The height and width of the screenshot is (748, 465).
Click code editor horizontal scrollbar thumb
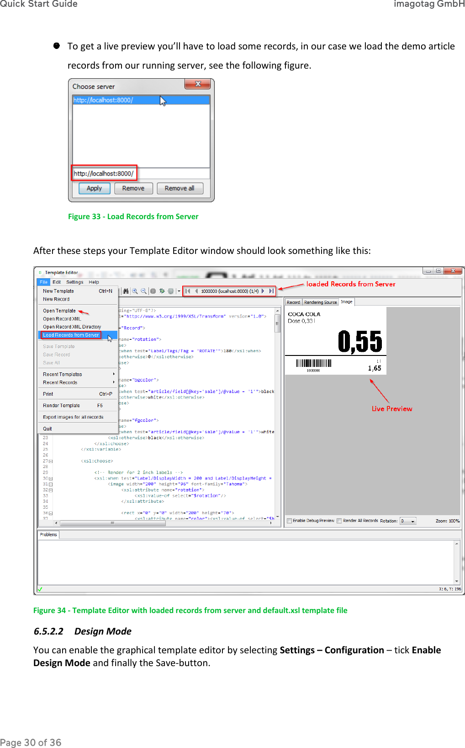click(x=112, y=523)
